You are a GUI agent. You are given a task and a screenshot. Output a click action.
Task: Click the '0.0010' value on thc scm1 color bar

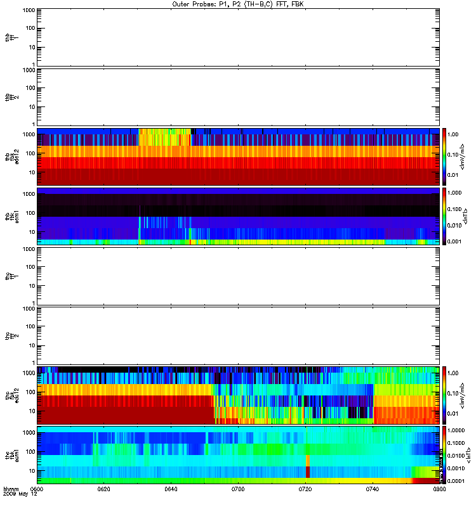(456, 468)
